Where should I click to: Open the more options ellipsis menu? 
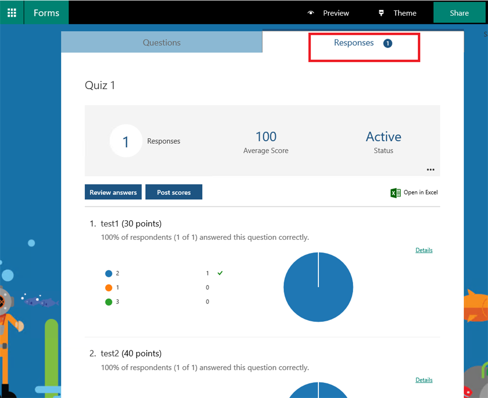[430, 170]
